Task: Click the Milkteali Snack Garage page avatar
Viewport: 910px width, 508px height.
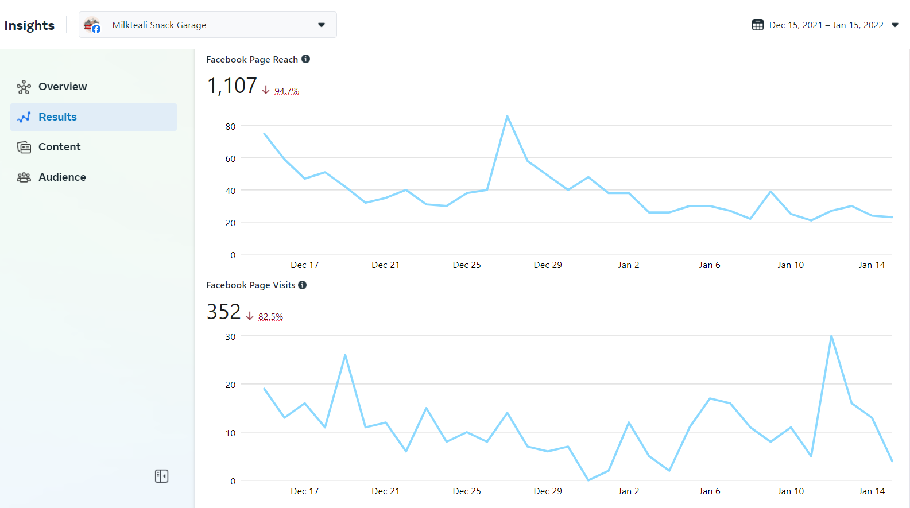Action: (92, 25)
